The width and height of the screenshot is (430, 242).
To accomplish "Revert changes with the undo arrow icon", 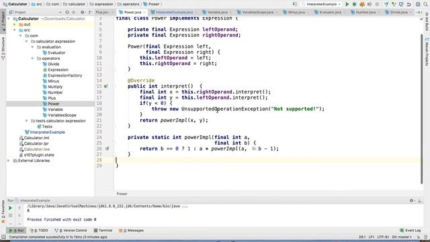I will (x=408, y=4).
